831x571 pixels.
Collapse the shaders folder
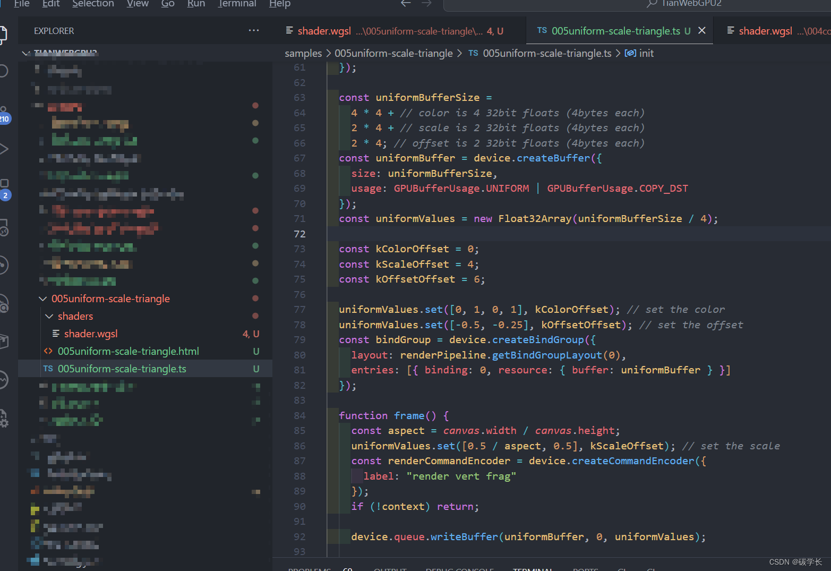[x=49, y=316]
